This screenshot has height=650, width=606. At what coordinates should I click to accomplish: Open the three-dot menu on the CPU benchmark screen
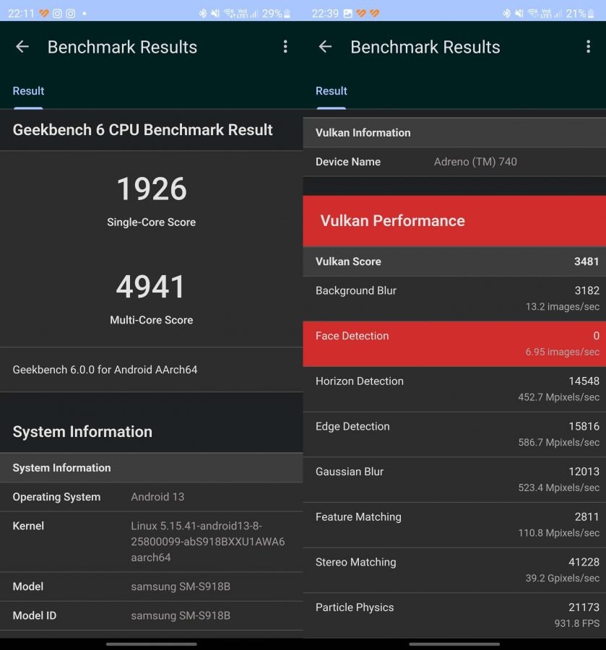click(x=285, y=47)
